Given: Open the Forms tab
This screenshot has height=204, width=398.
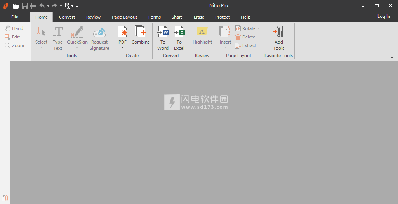Looking at the screenshot, I should tap(155, 17).
